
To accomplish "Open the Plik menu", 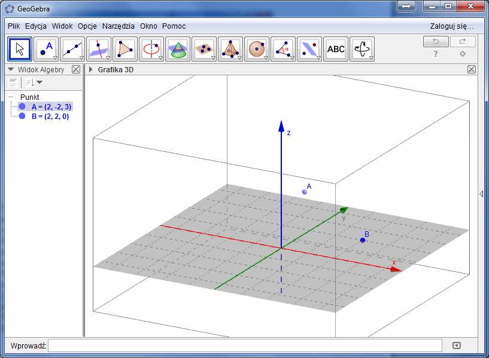I will (14, 26).
